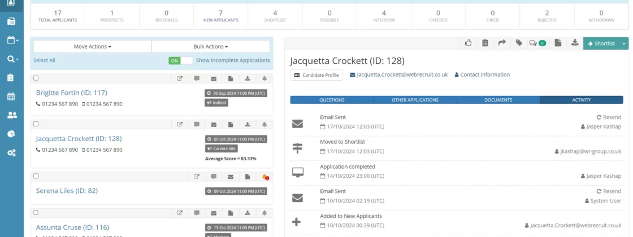Click the clipboard icon in candidate toolbar

click(485, 43)
